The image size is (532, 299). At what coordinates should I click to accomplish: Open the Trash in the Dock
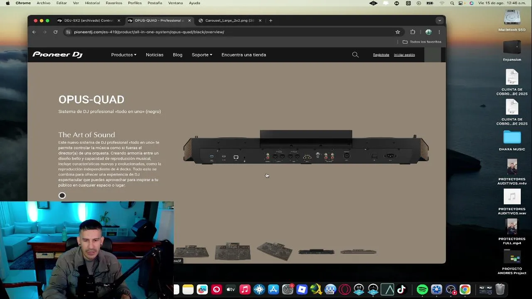500,289
